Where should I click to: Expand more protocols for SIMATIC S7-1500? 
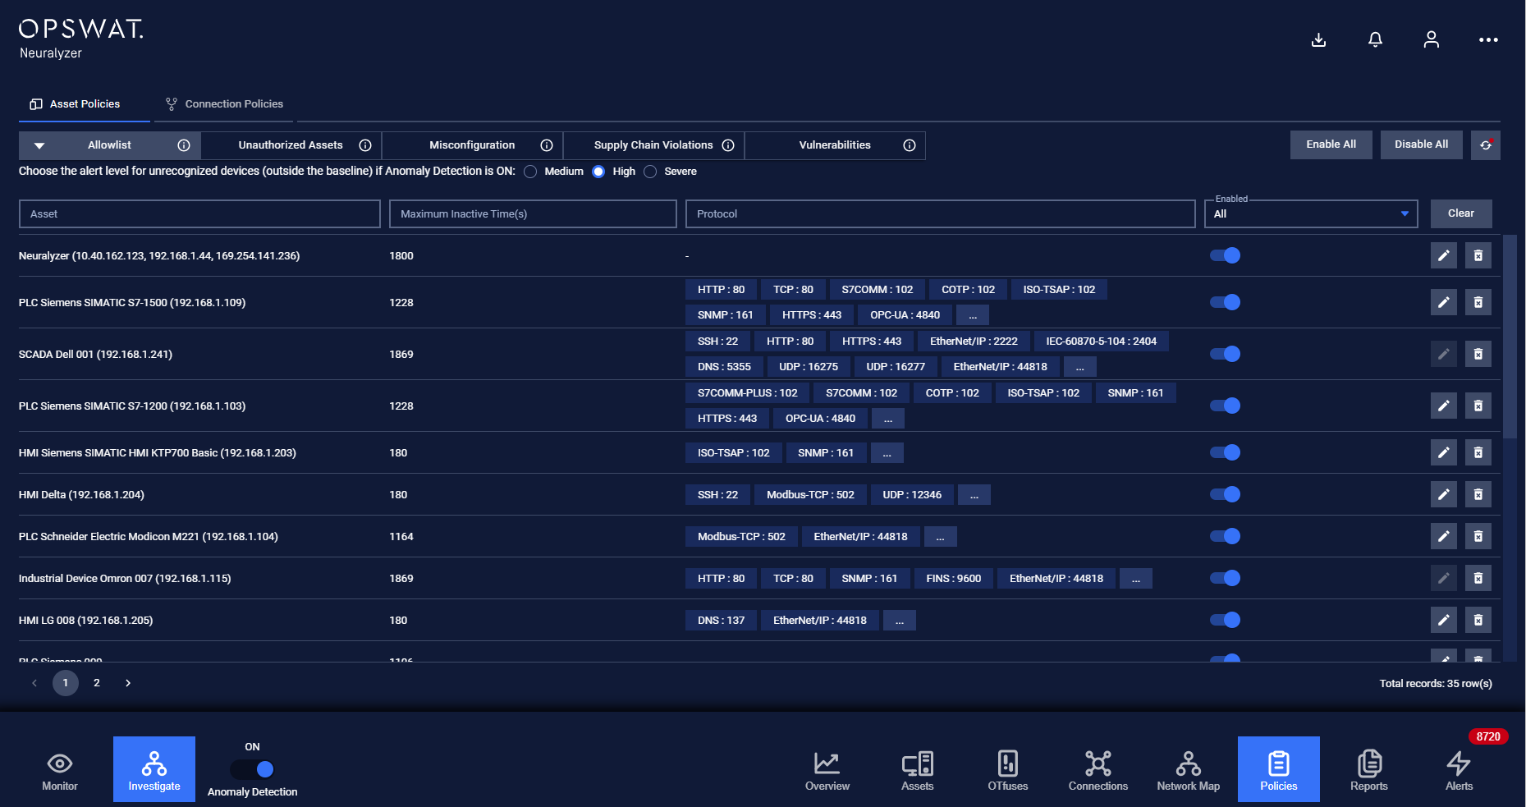pyautogui.click(x=973, y=315)
